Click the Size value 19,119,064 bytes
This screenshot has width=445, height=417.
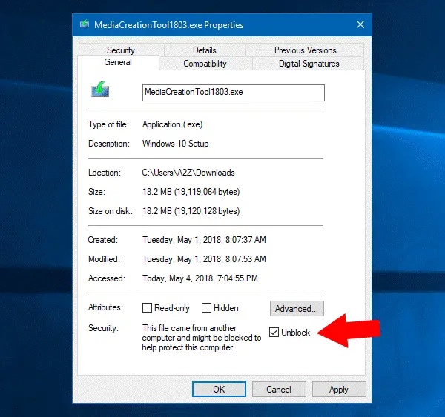[x=191, y=192]
